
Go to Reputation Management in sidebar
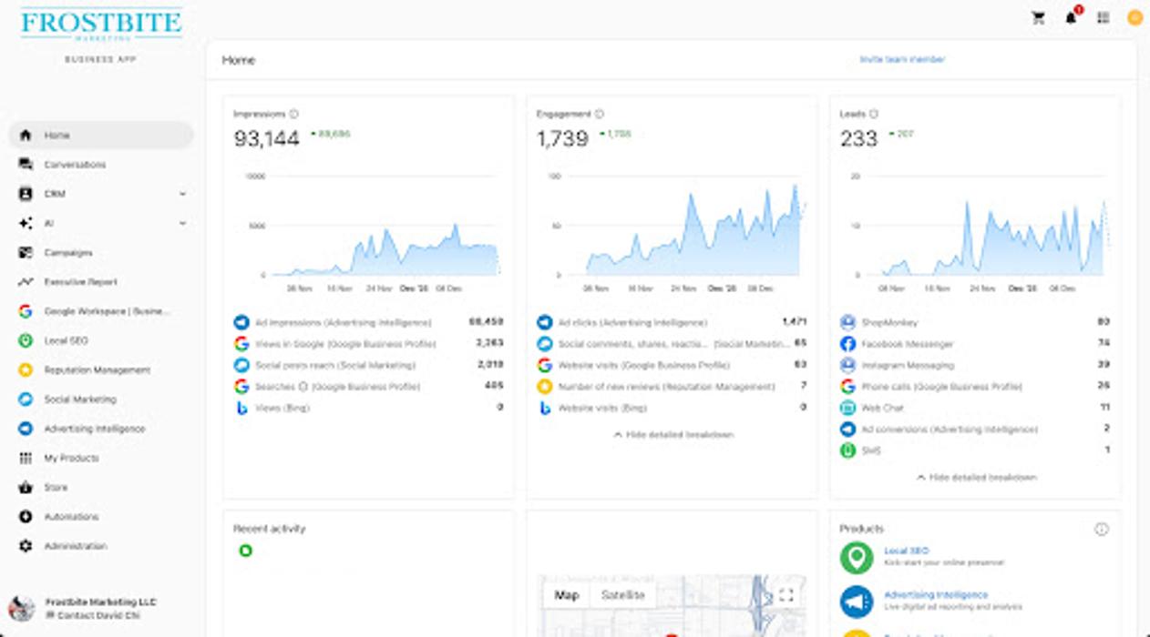[x=97, y=370]
